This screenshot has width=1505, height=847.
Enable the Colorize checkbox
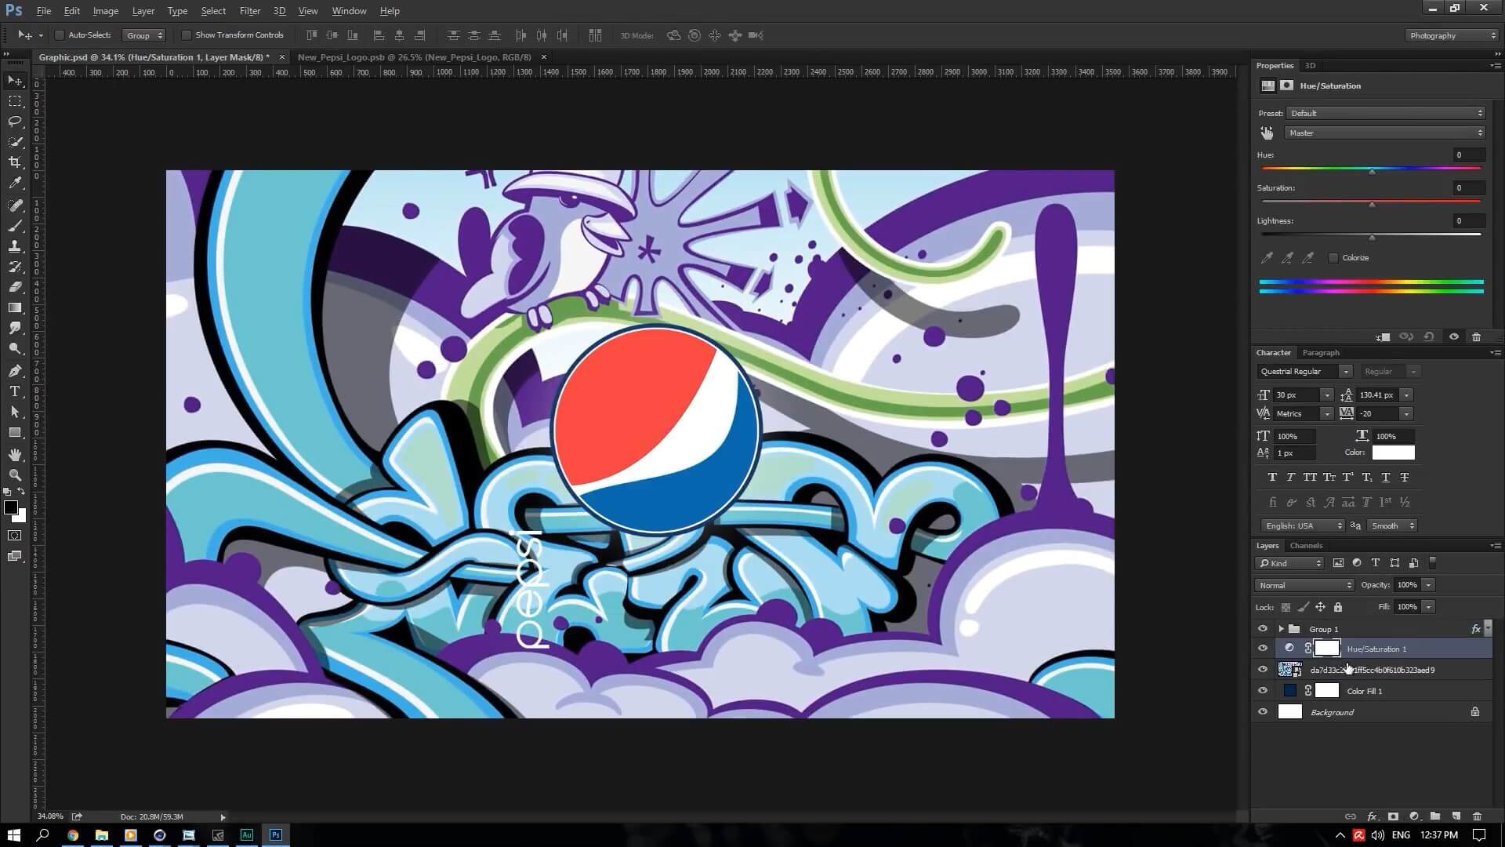click(x=1333, y=258)
